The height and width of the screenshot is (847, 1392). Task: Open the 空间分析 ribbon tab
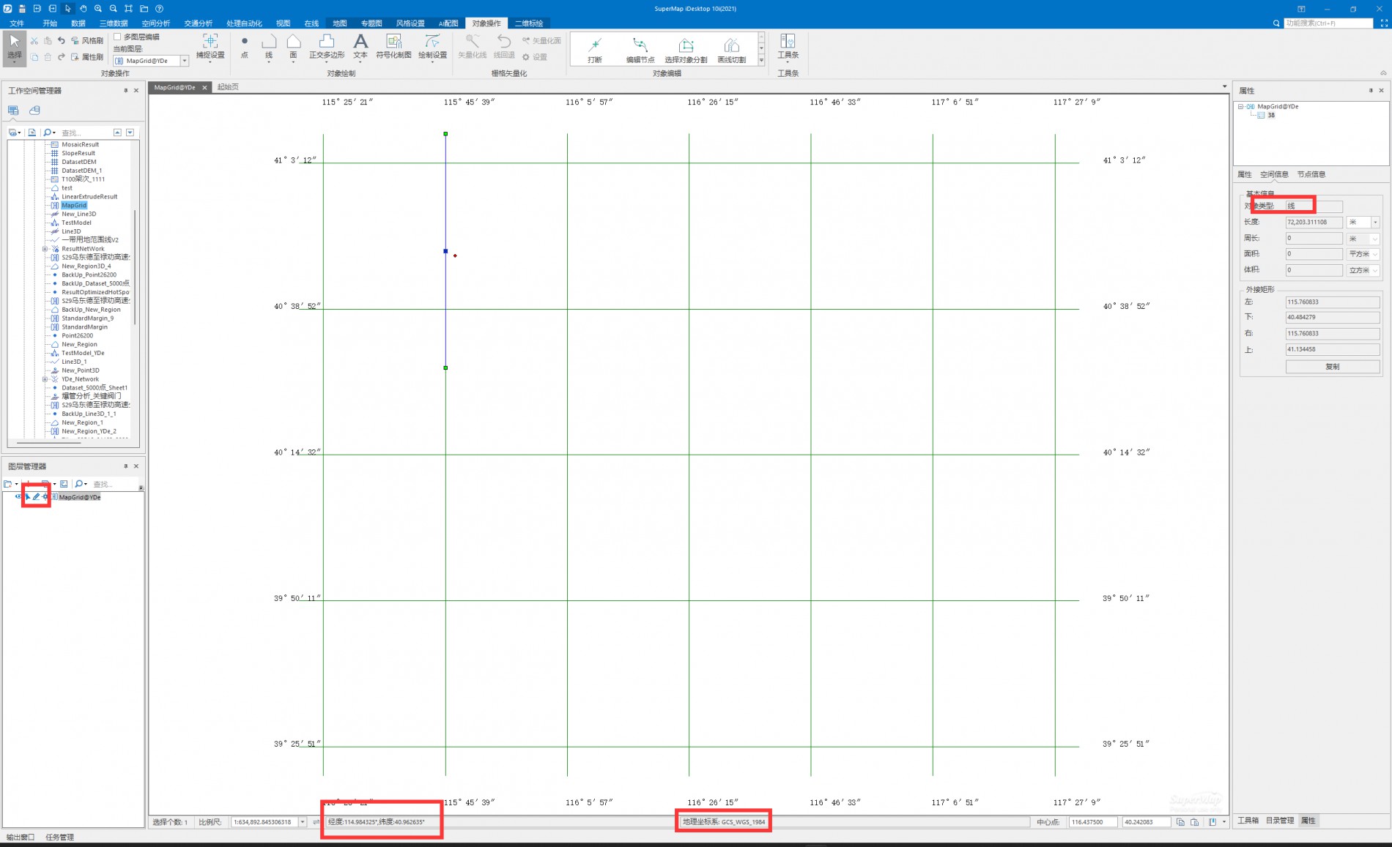(x=156, y=23)
